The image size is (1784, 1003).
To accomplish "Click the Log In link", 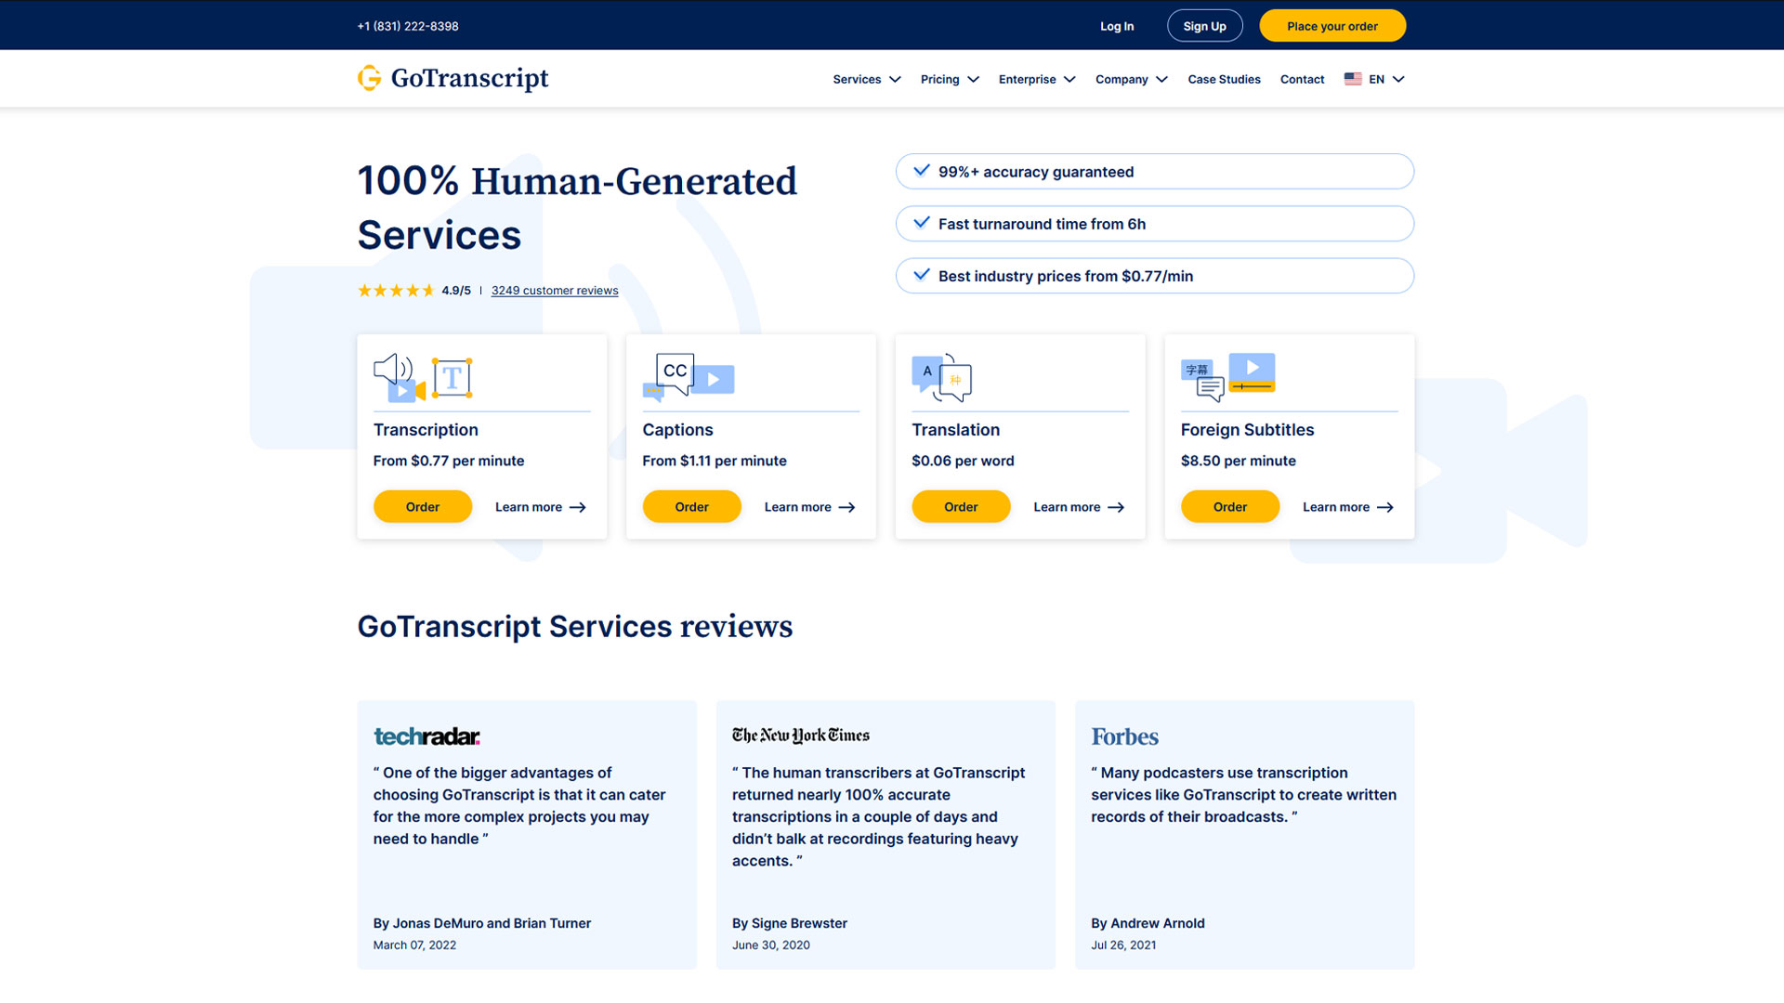I will (1117, 26).
